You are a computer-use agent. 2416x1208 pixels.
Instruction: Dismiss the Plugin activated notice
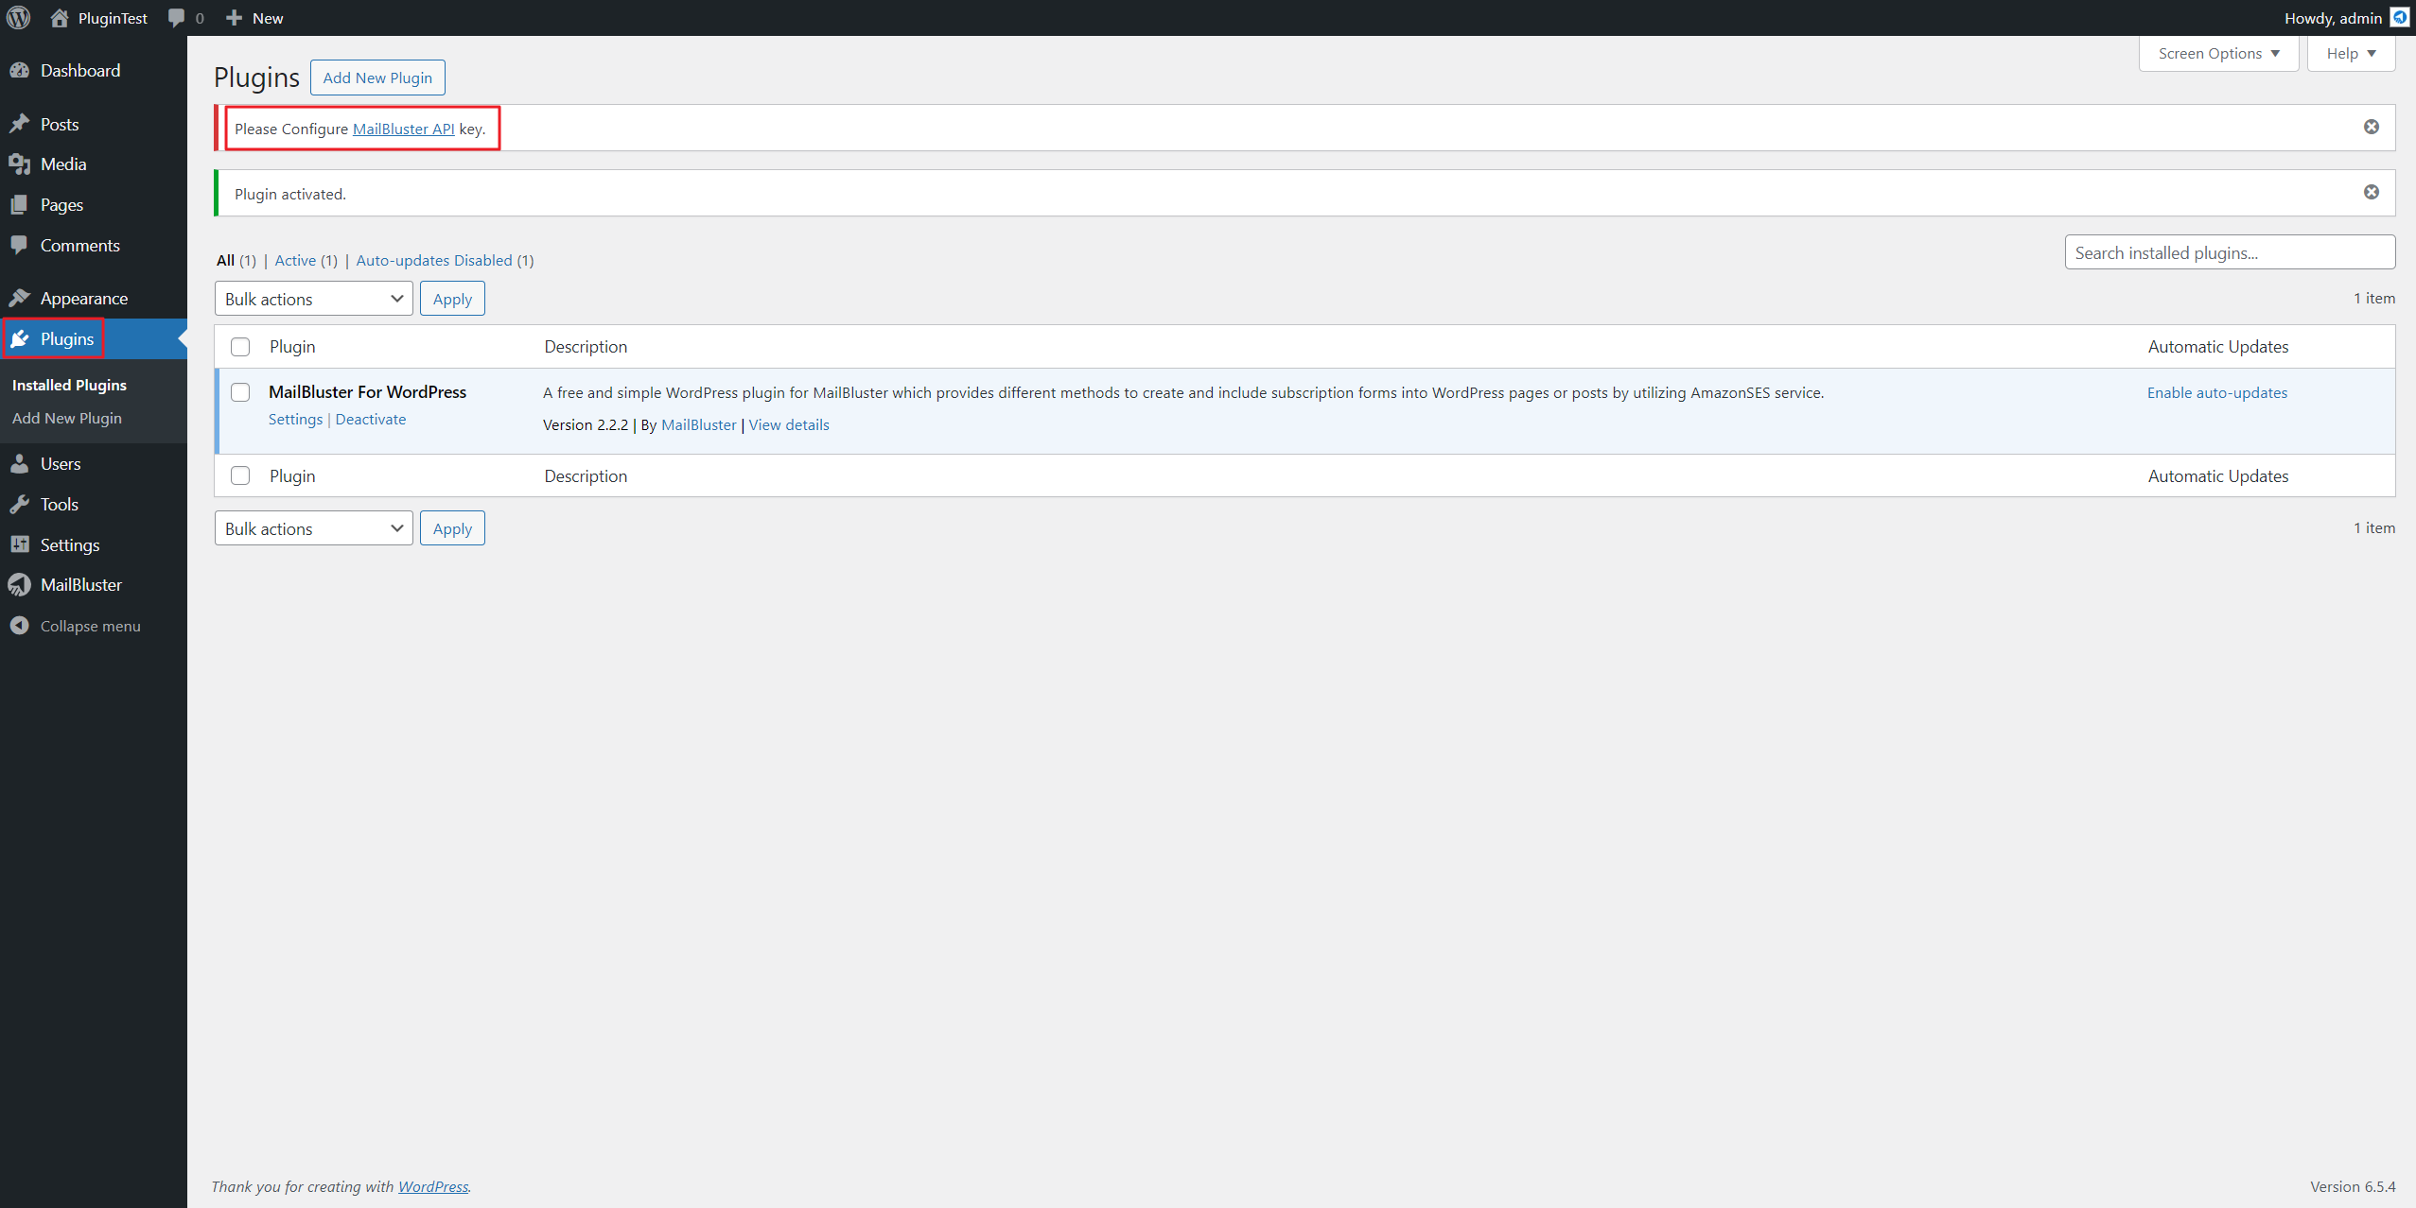pyautogui.click(x=2371, y=192)
